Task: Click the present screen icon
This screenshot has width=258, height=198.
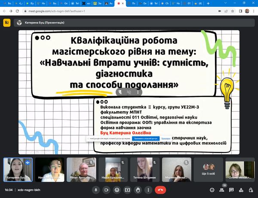Action: tap(127, 189)
